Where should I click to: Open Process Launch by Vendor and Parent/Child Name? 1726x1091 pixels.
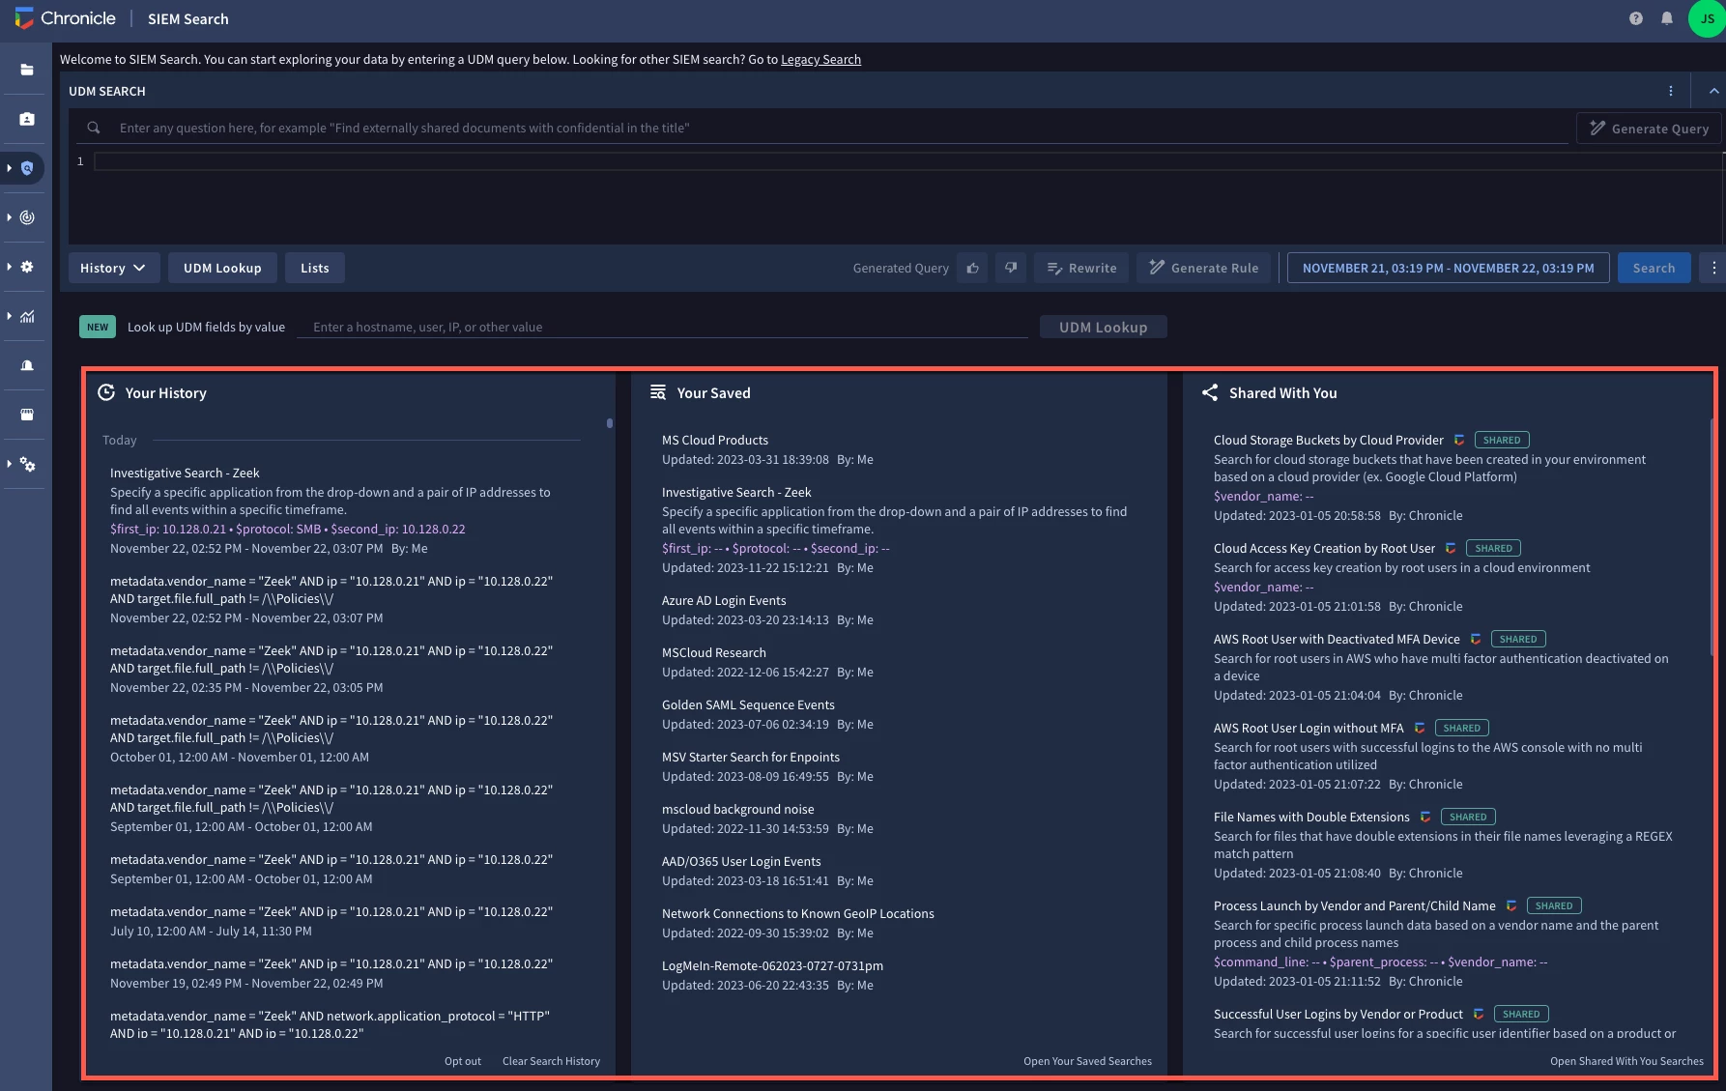tap(1354, 905)
